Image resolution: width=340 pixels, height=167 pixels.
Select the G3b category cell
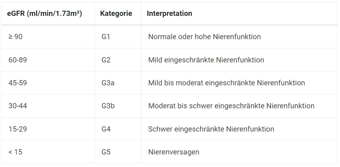tap(108, 106)
